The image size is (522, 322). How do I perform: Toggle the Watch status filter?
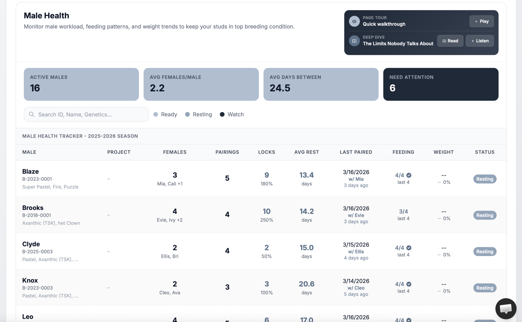(232, 114)
